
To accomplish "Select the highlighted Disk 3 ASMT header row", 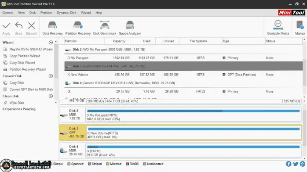I will pos(183,66).
